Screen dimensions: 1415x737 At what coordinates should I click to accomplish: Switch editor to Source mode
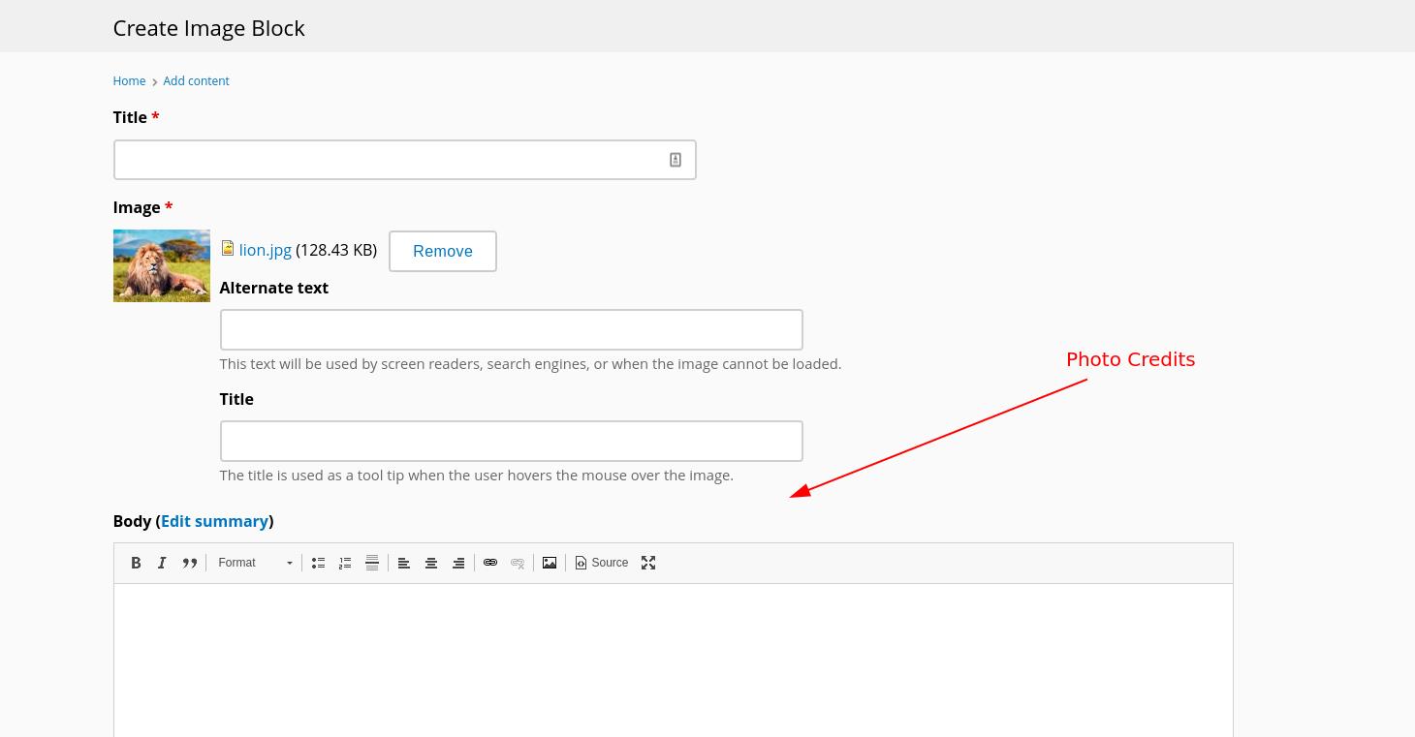[602, 563]
